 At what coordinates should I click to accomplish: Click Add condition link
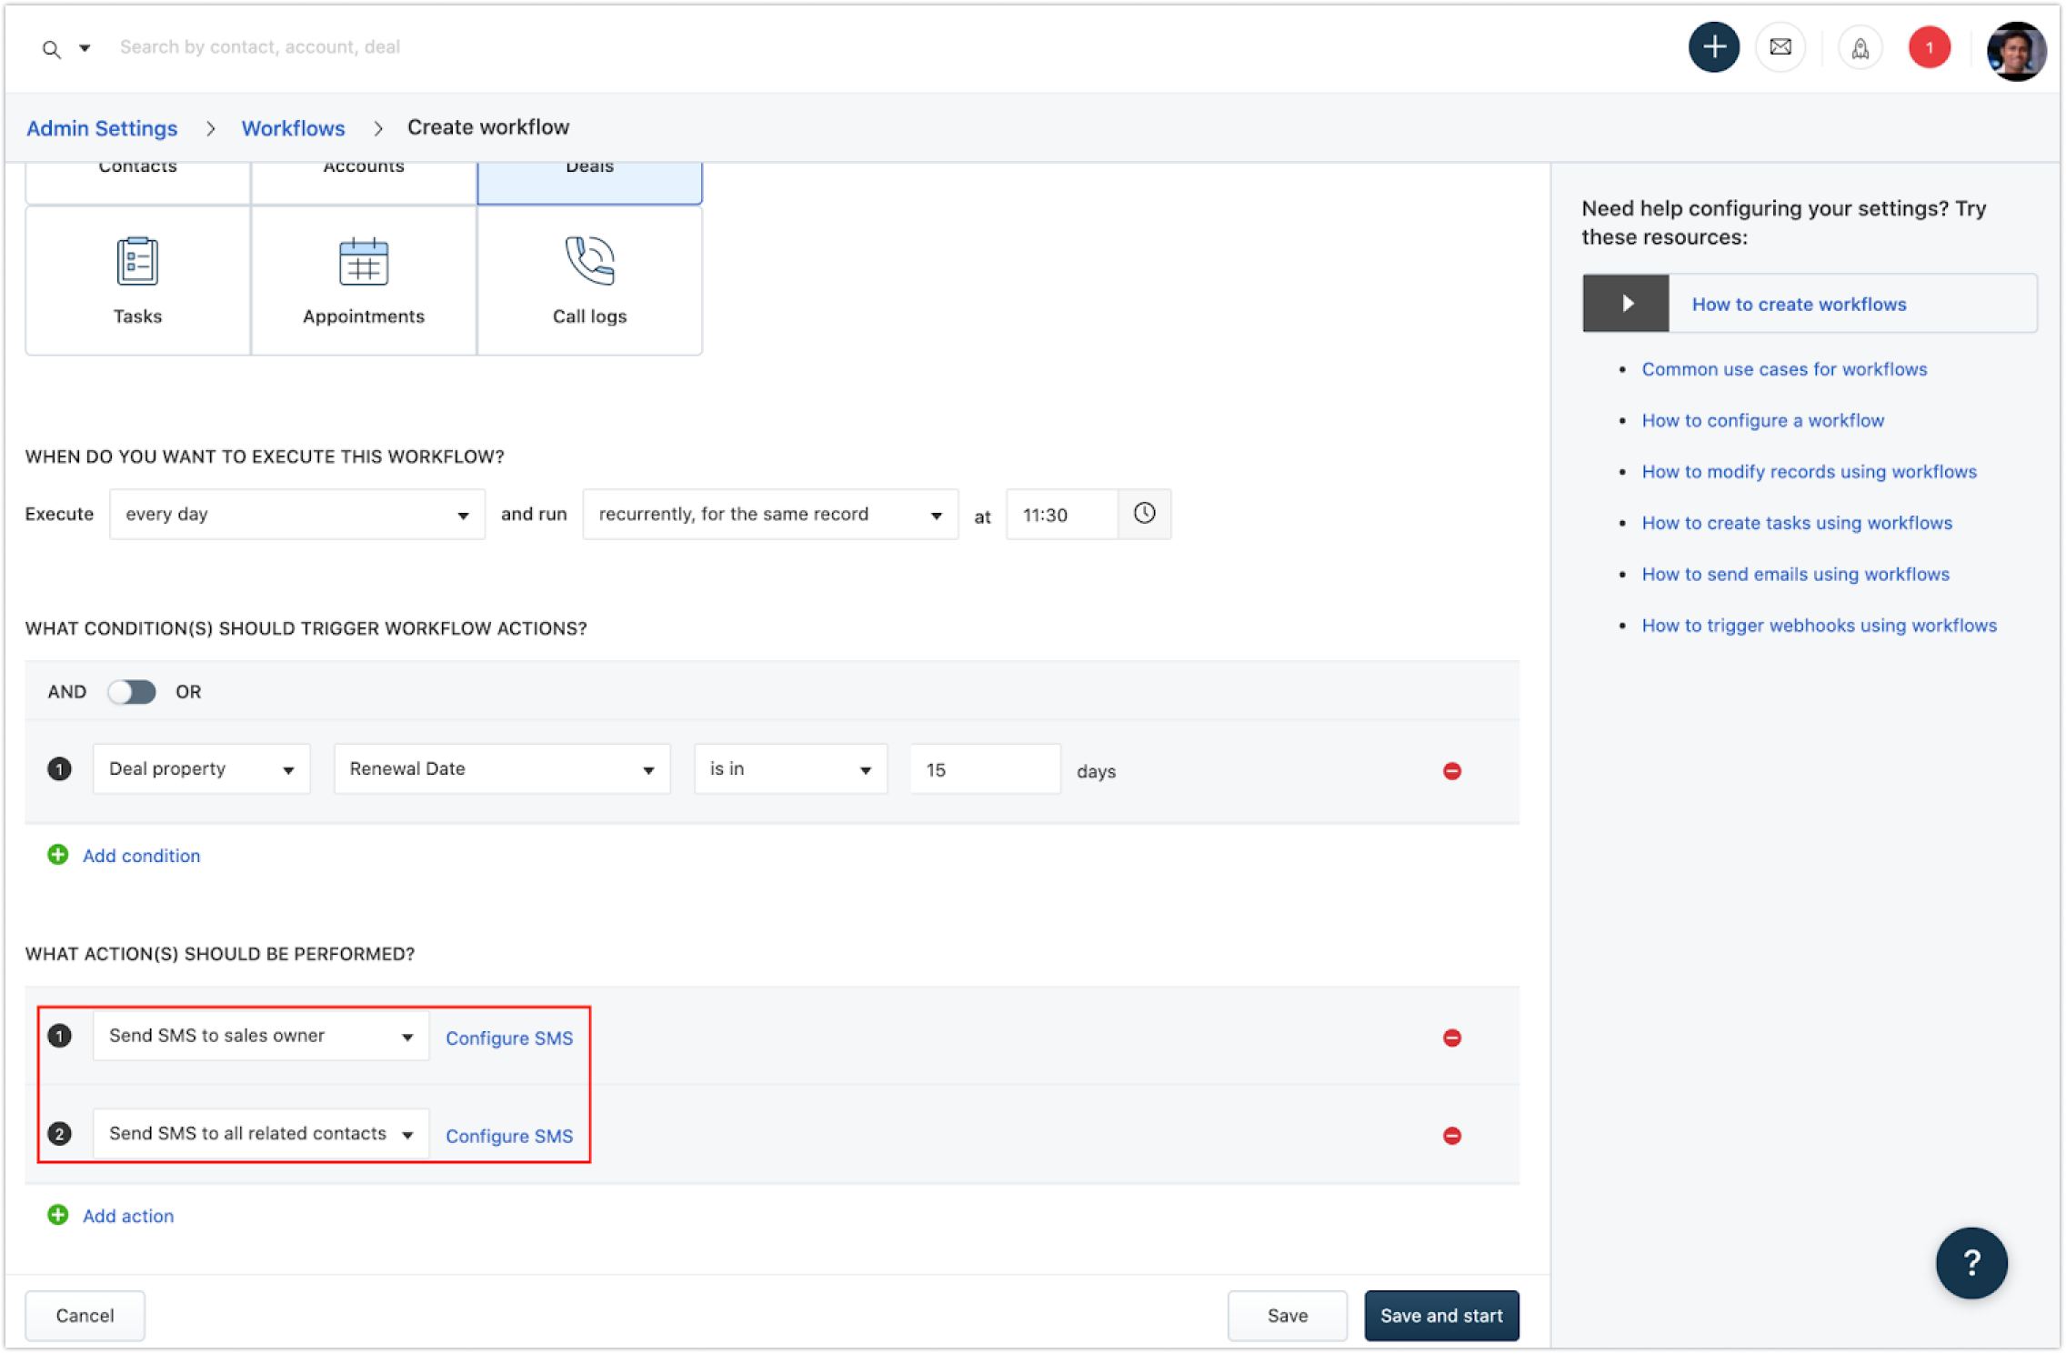[141, 856]
